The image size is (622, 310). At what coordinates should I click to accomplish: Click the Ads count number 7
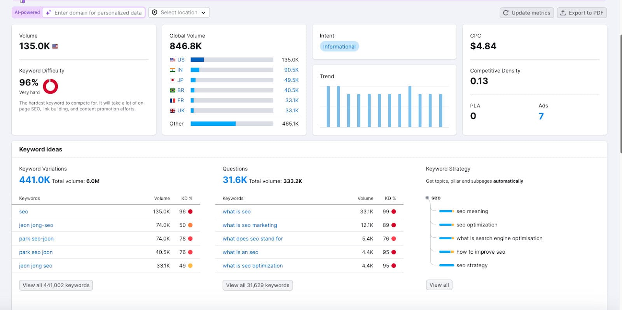541,116
